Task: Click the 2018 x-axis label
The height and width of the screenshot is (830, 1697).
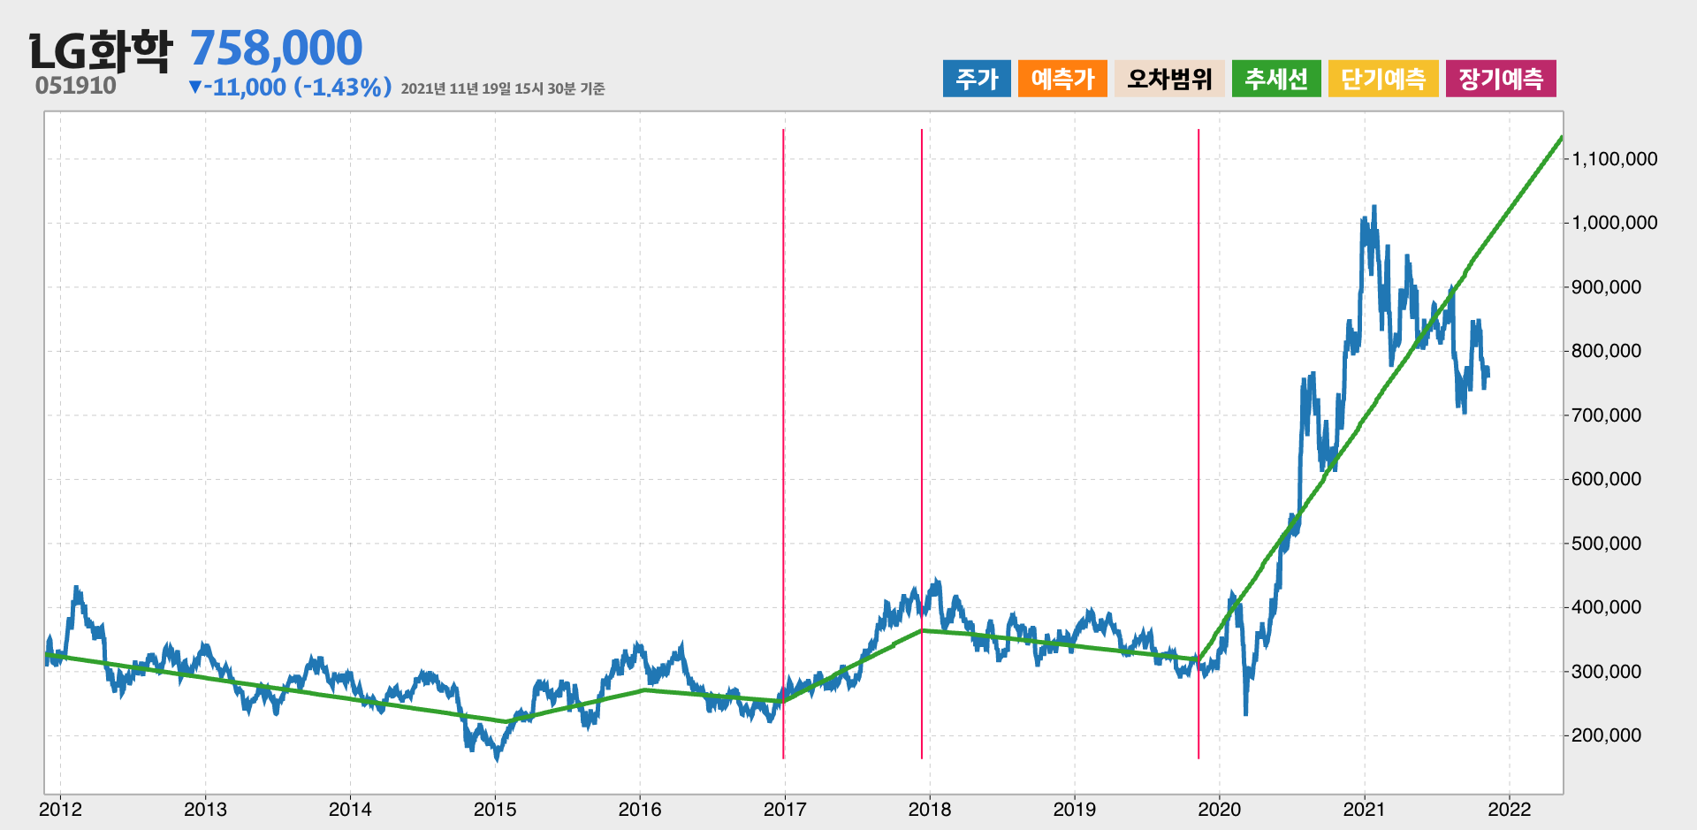Action: pyautogui.click(x=930, y=809)
